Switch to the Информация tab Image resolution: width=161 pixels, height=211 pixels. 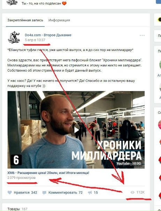(x=59, y=20)
